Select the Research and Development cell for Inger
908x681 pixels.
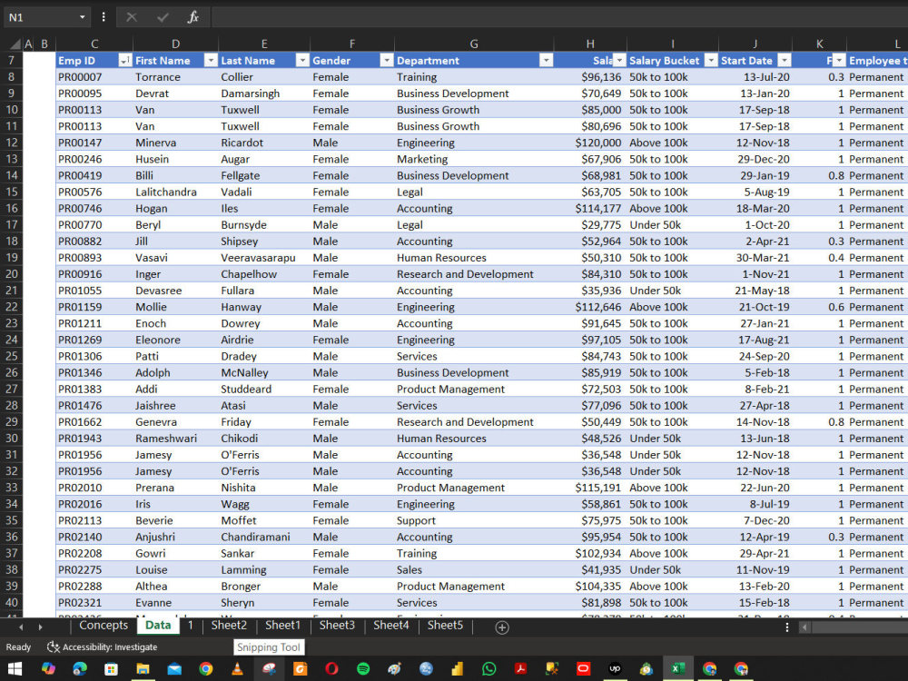coord(474,274)
